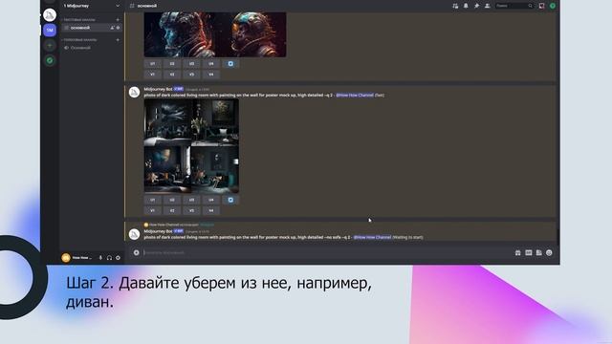Viewport: 612px width, 344px height.
Task: Deafen with headphones icon
Action: click(x=109, y=258)
